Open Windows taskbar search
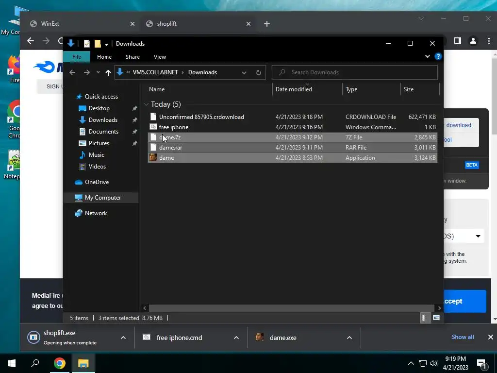497x373 pixels. (35, 363)
